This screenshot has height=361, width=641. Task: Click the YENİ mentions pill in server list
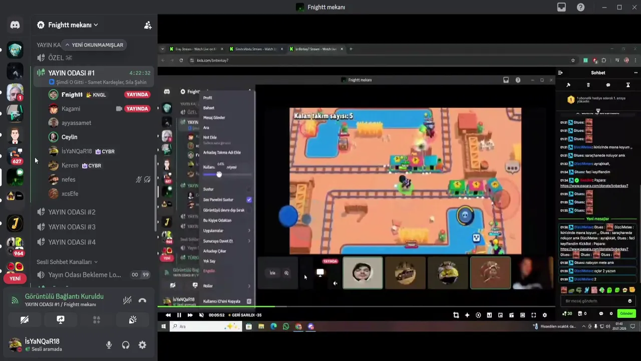(15, 278)
